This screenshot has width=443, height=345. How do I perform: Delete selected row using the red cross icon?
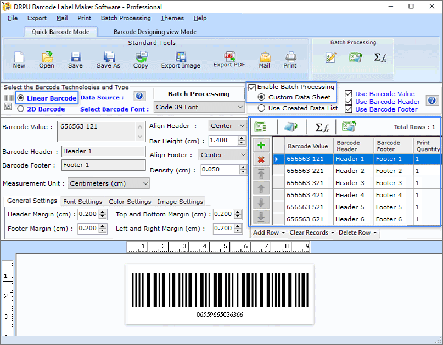pyautogui.click(x=261, y=160)
